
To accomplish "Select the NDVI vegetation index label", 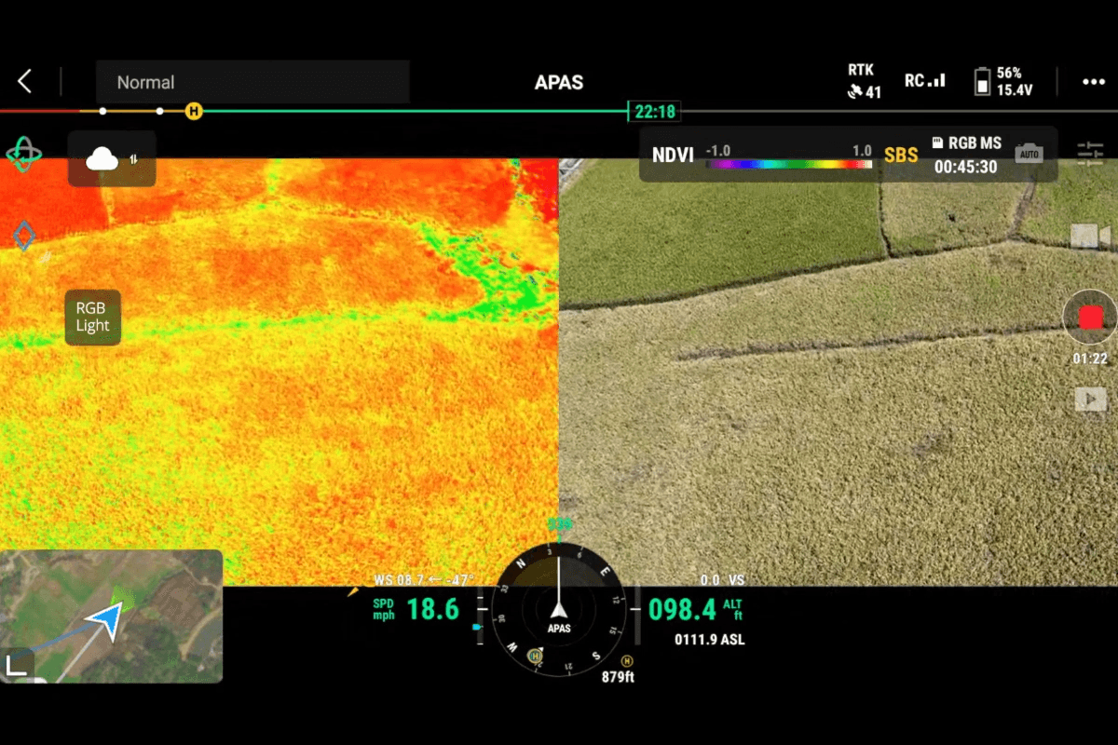I will tap(672, 155).
